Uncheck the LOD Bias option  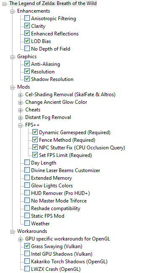[x=27, y=41]
